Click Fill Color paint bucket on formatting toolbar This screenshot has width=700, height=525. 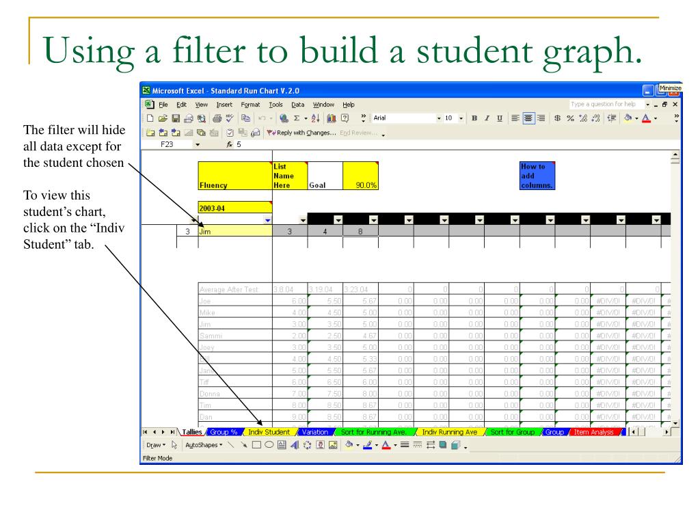[x=628, y=118]
